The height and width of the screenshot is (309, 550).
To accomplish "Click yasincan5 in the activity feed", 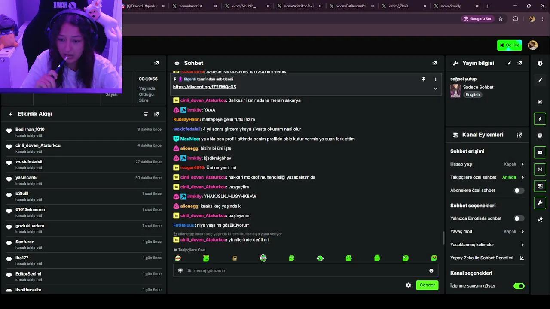I will [x=26, y=178].
